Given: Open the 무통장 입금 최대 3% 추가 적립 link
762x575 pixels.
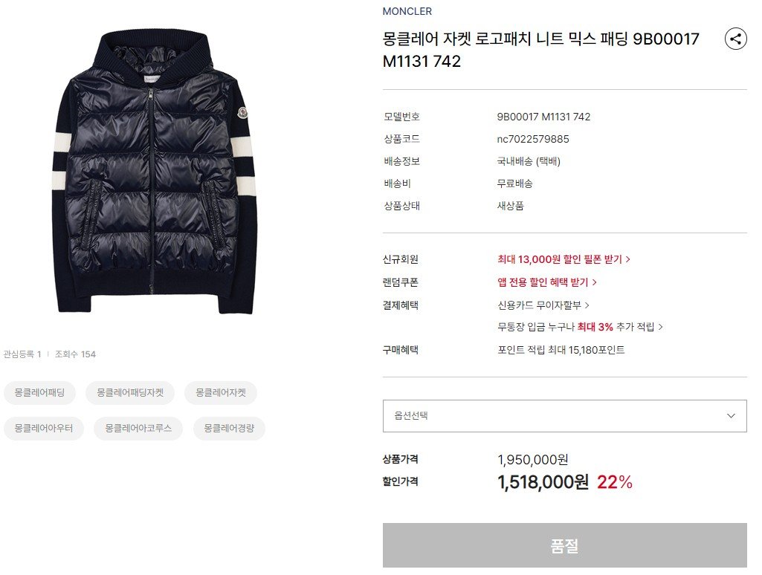Looking at the screenshot, I should [580, 327].
